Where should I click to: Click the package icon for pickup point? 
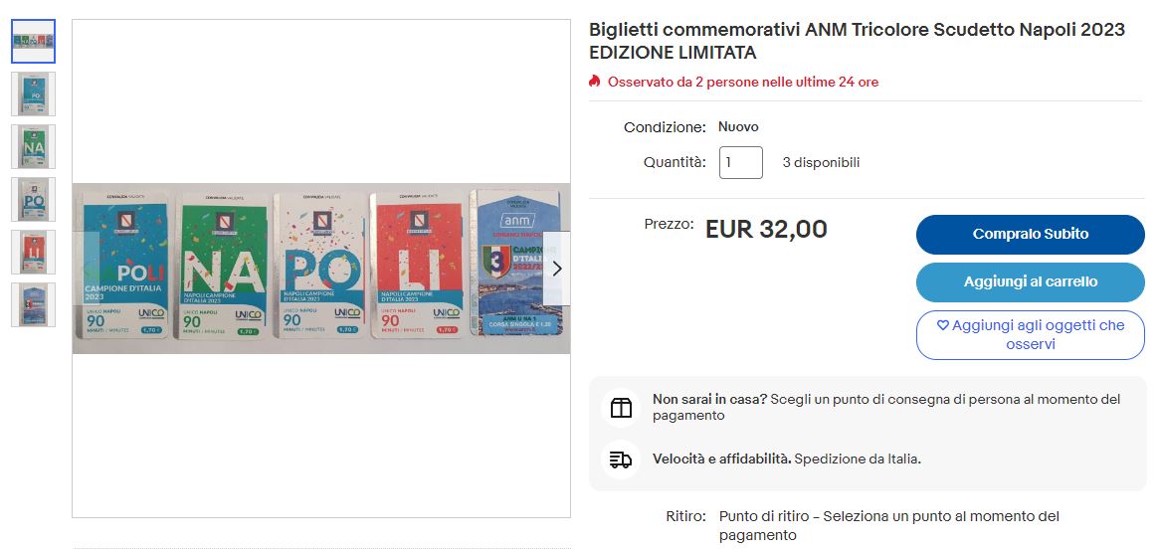coord(621,408)
